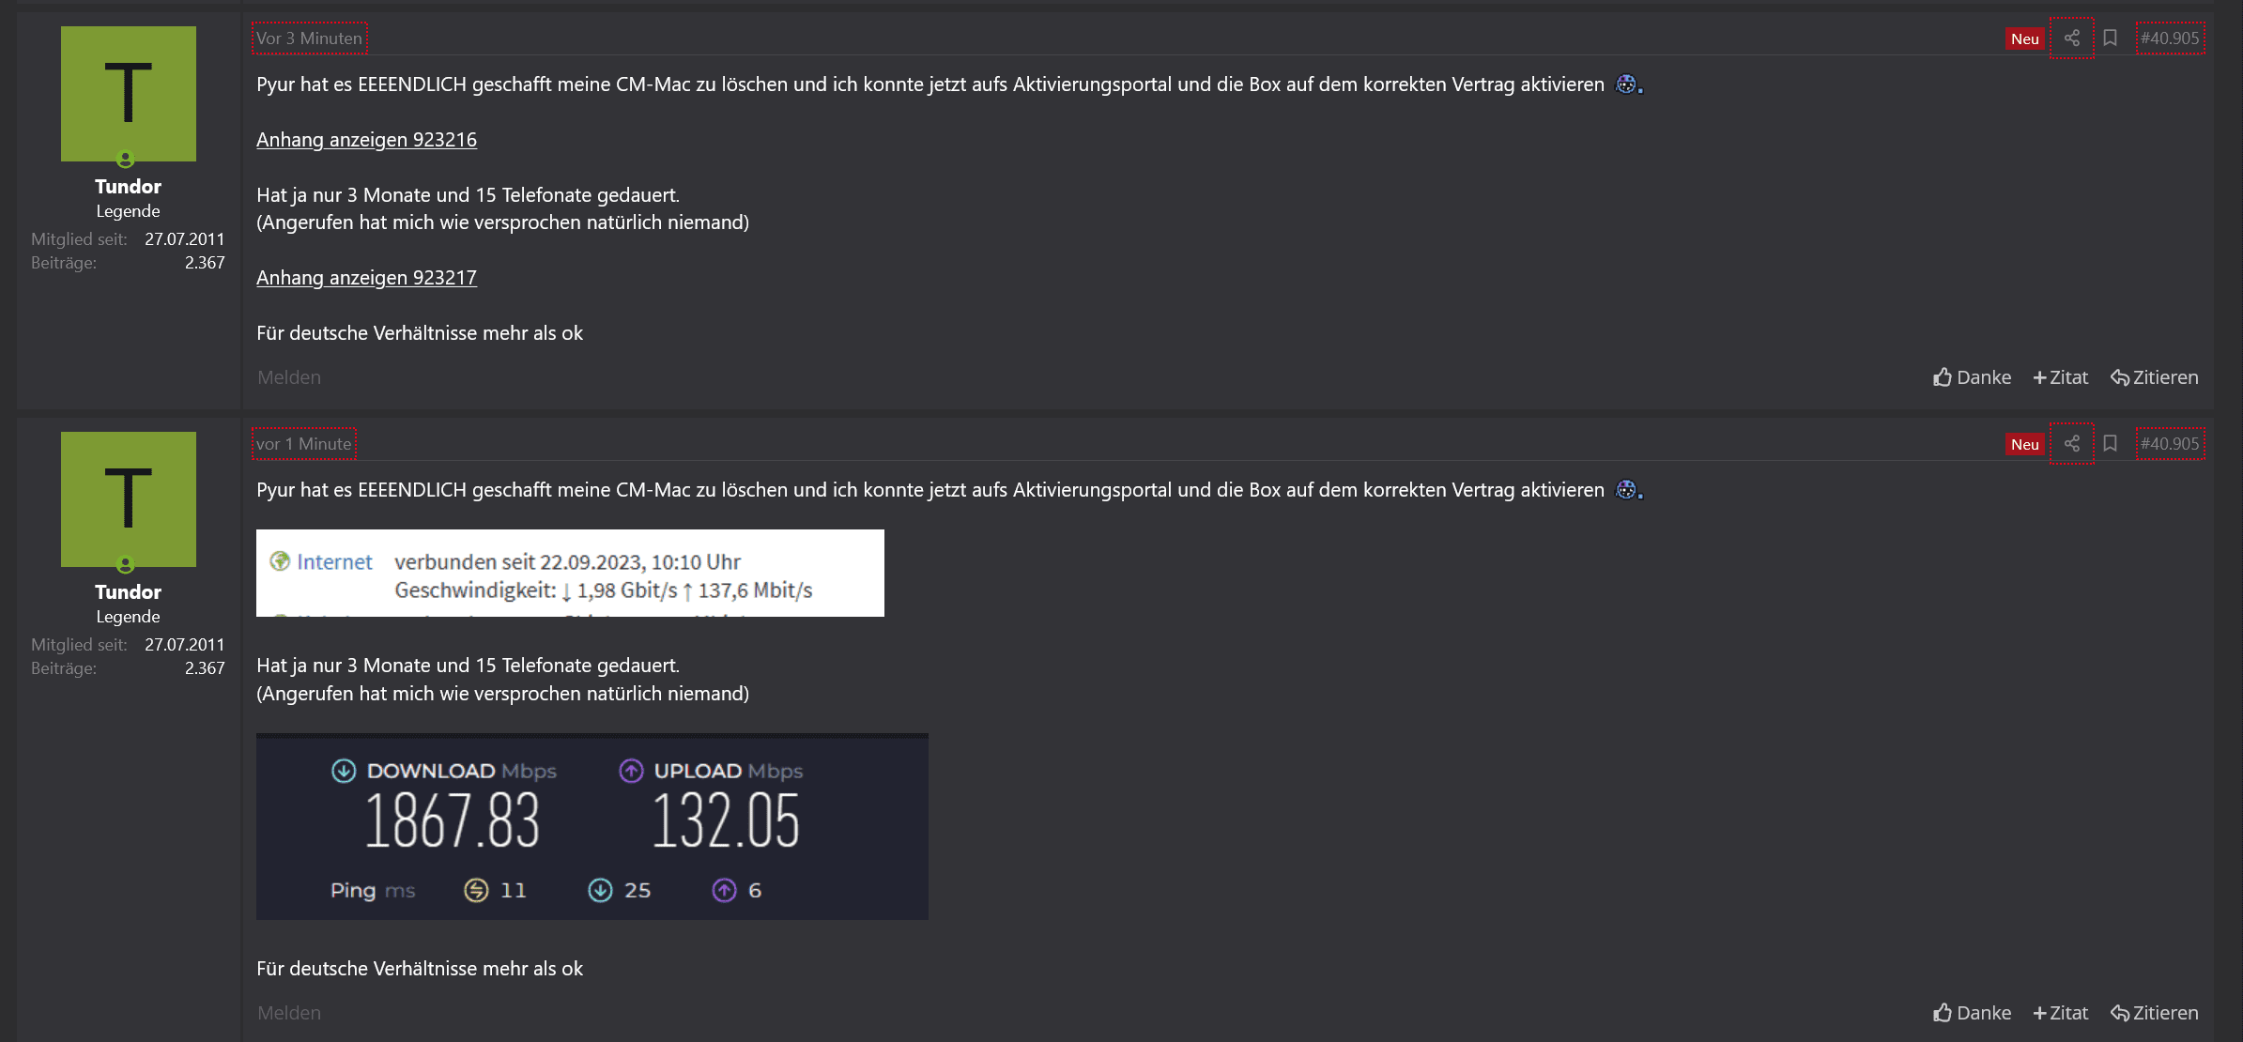Image resolution: width=2243 pixels, height=1042 pixels.
Task: Bookmark the first post
Action: (2110, 38)
